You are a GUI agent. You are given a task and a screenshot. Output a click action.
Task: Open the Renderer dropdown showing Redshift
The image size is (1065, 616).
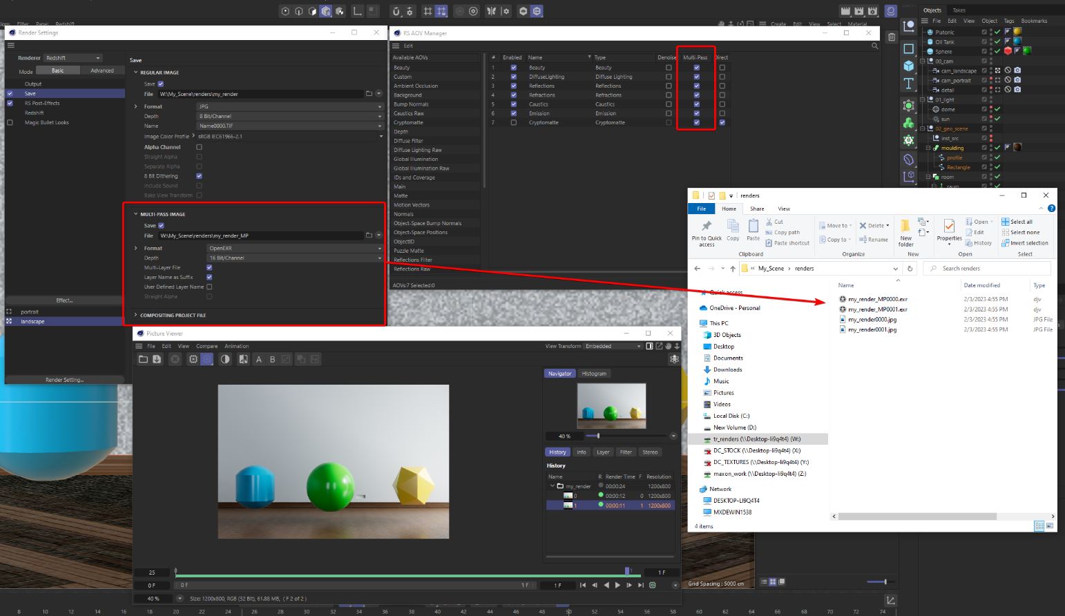coord(73,57)
